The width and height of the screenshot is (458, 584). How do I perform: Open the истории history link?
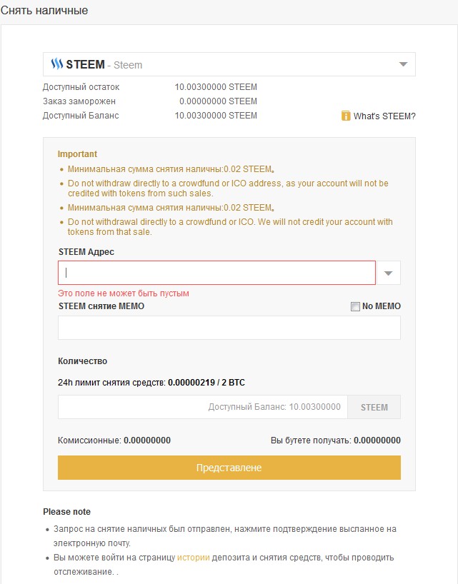pos(193,558)
